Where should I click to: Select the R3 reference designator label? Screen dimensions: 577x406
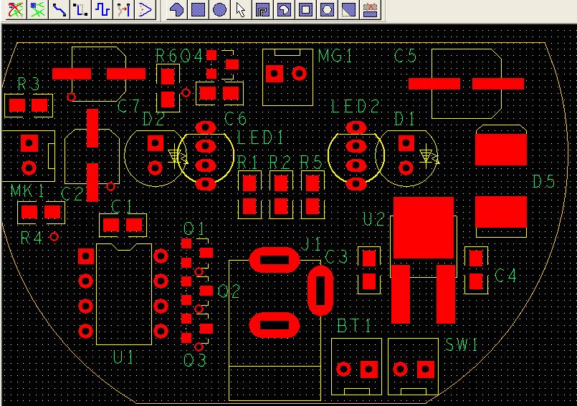click(29, 84)
